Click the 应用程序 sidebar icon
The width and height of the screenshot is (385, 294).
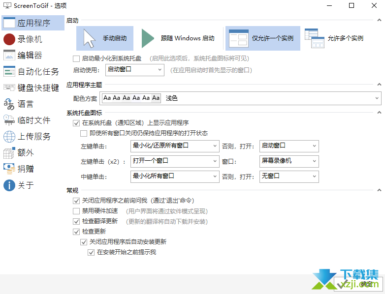9,23
